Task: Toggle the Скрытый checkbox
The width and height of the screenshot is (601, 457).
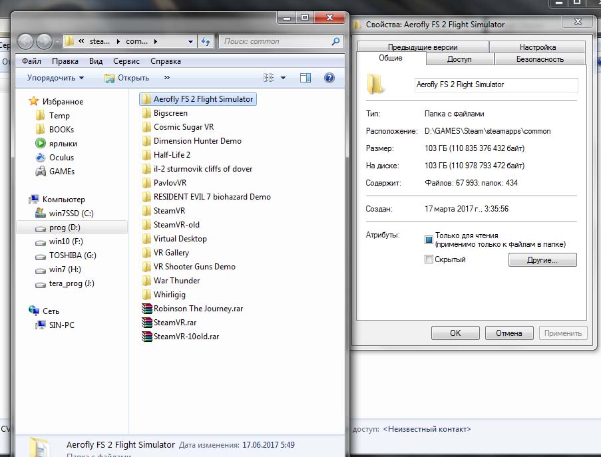Action: click(429, 259)
